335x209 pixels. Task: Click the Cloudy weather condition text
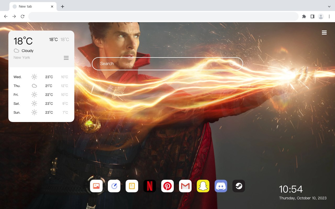click(27, 51)
